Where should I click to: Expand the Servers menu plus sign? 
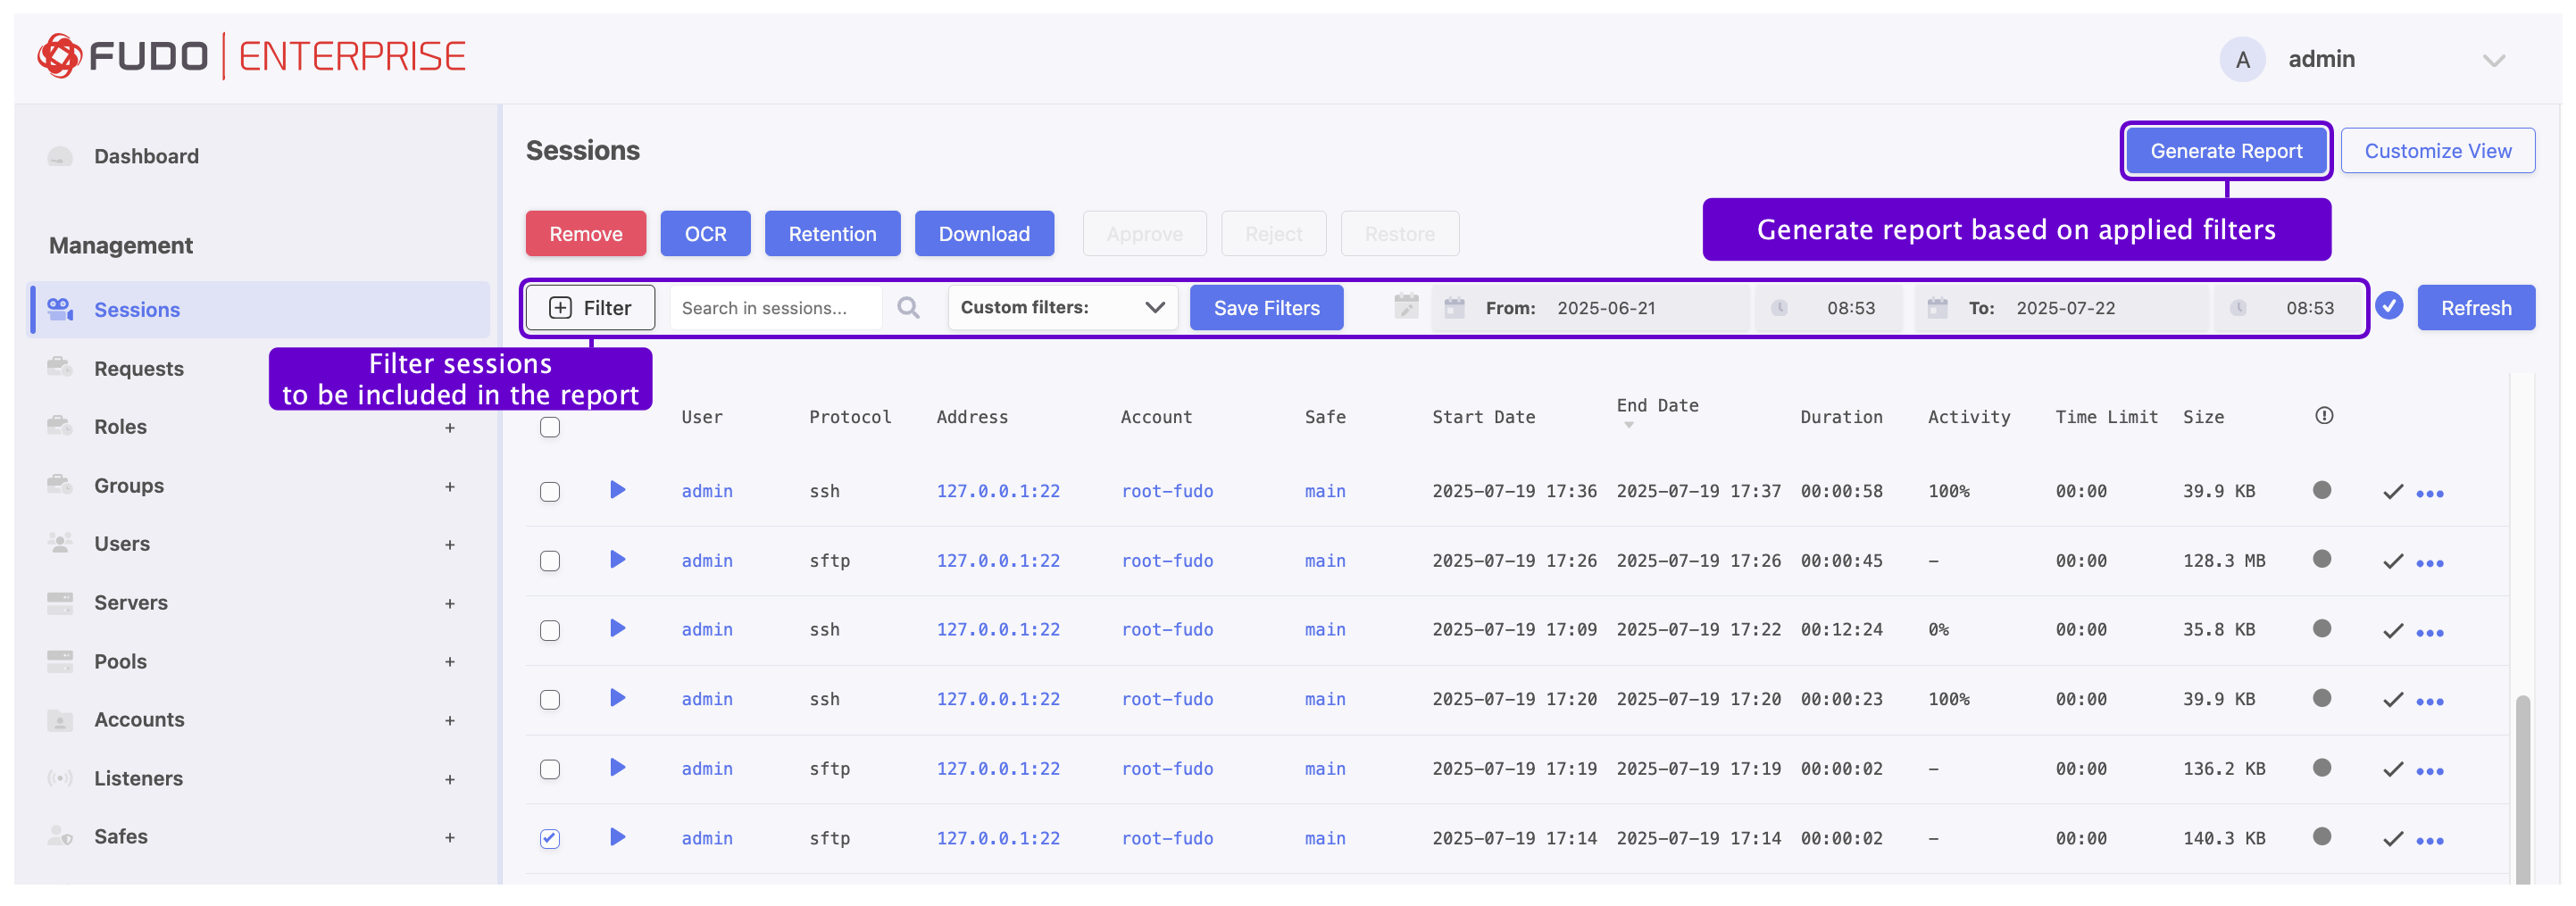pos(450,603)
